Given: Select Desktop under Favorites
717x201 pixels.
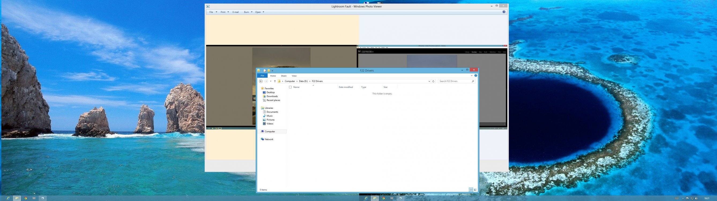Looking at the screenshot, I should point(270,92).
